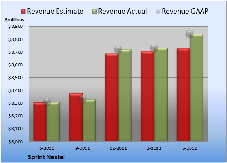Viewport: 227px width, 163px height.
Task: Click the '$8,700' axis value
Action: 15,52
